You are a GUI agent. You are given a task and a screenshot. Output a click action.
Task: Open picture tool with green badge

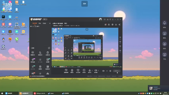(48, 60)
